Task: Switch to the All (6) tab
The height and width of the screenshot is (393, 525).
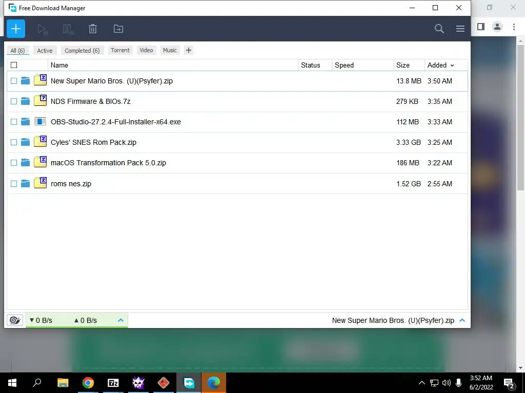Action: pyautogui.click(x=18, y=51)
